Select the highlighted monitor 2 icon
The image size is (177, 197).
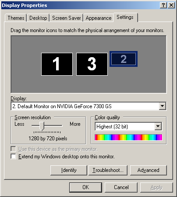point(124,59)
